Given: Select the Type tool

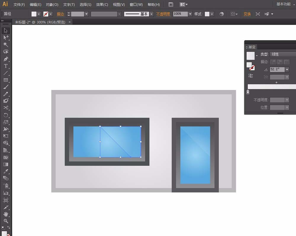Looking at the screenshot, I should click(x=6, y=66).
